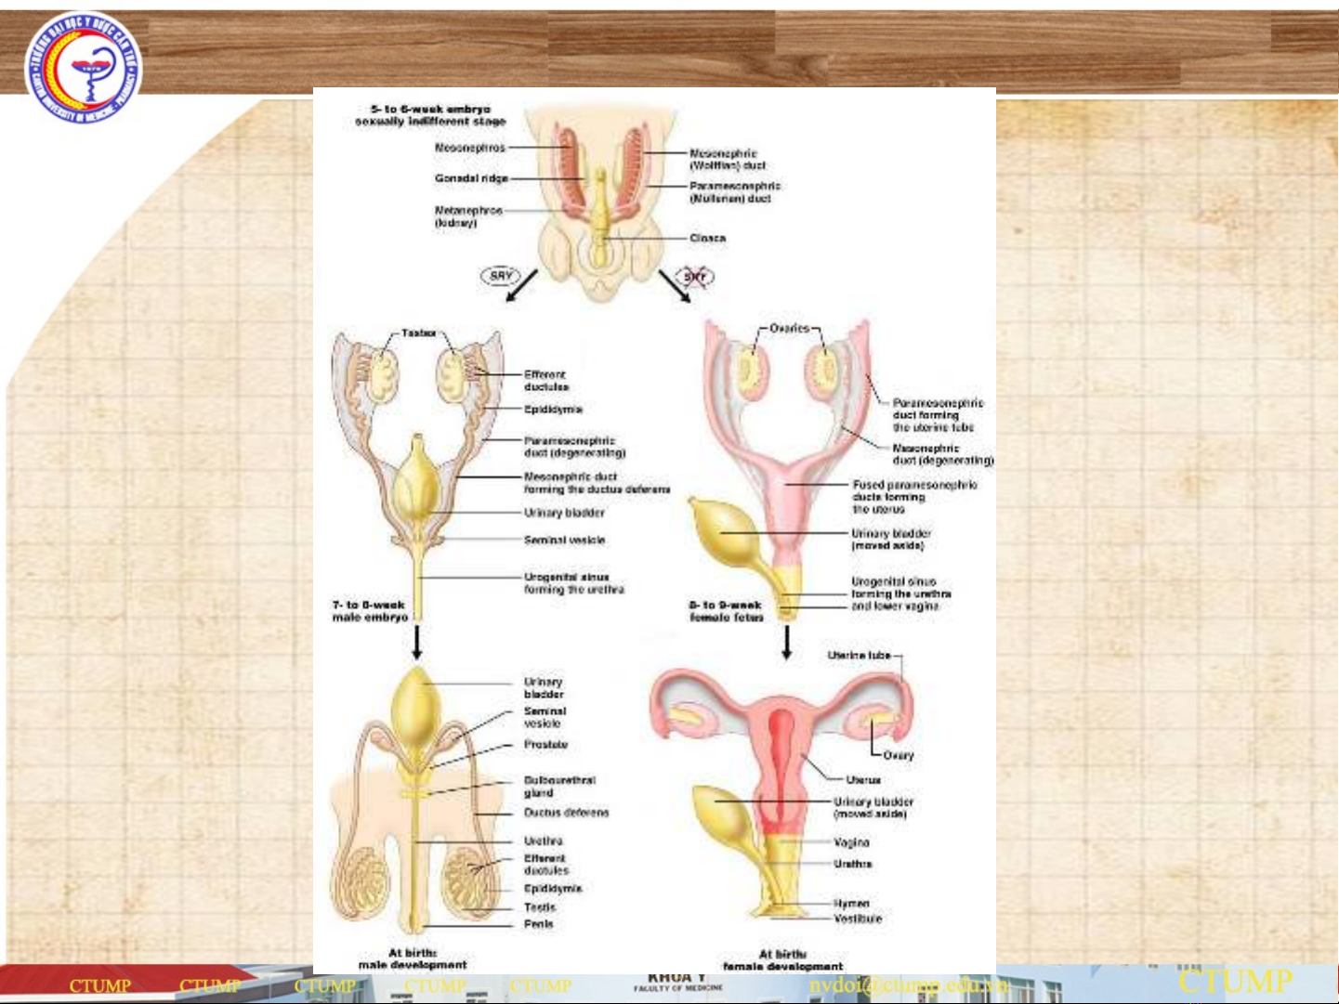This screenshot has width=1339, height=1004.
Task: Select 'Paramesonephric duct (degenerating)' label
Action: 574,448
